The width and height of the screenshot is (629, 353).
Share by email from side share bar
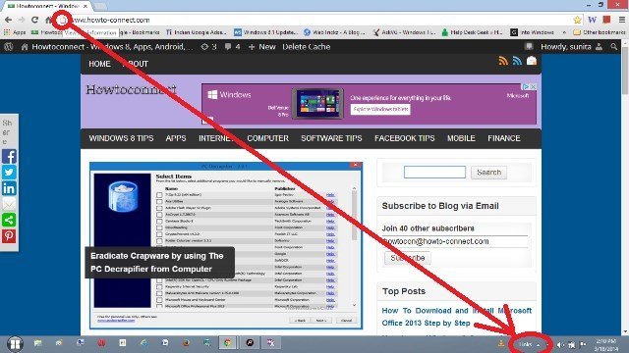point(9,204)
